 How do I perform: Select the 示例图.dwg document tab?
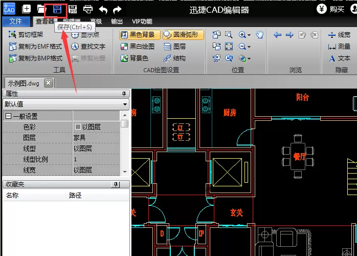click(24, 83)
